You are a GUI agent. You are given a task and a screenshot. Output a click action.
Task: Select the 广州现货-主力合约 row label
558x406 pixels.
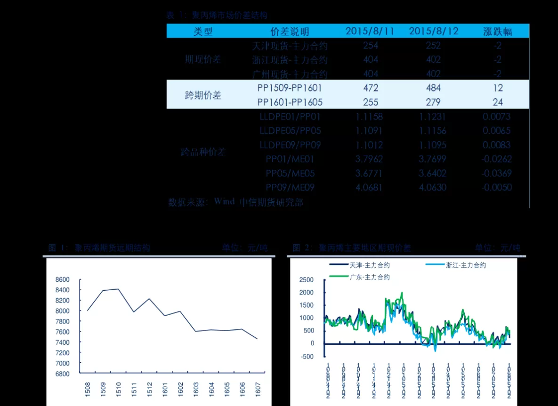pos(290,74)
